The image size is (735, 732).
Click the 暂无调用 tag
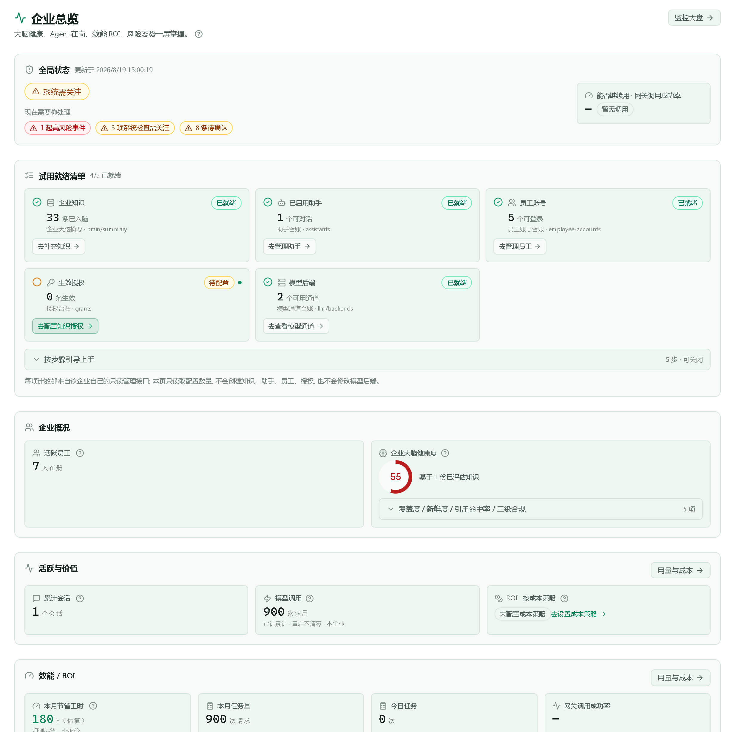(615, 109)
